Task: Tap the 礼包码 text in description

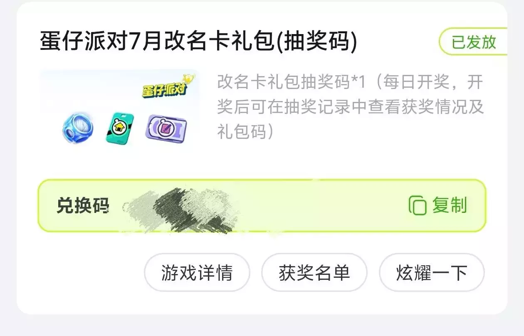Action: tap(242, 132)
